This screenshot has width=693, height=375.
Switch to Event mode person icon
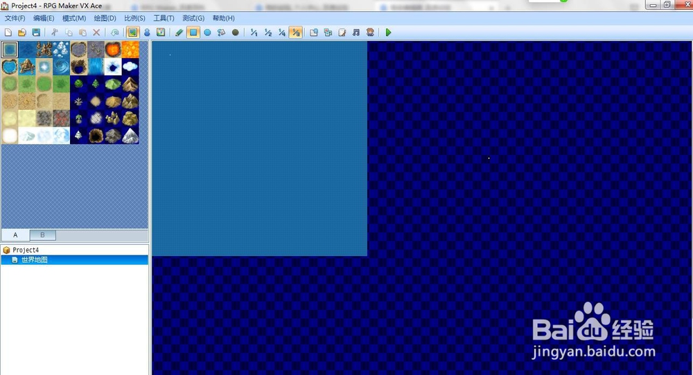point(147,33)
